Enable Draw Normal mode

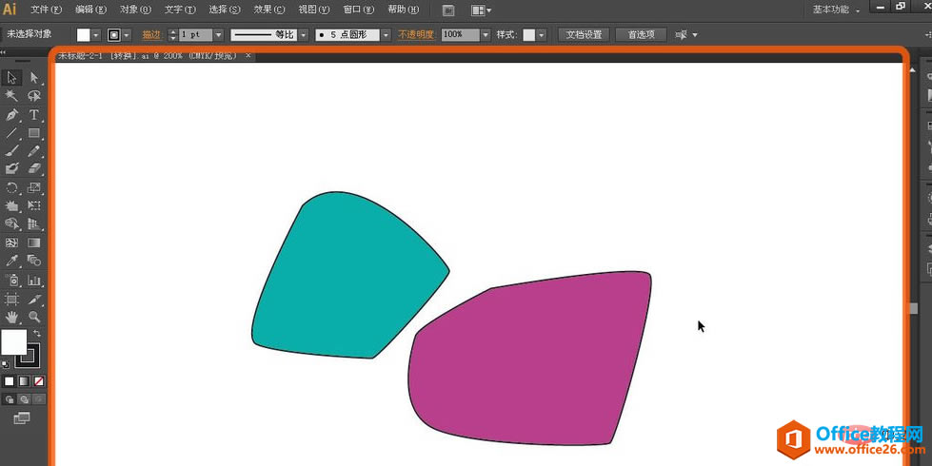click(10, 399)
